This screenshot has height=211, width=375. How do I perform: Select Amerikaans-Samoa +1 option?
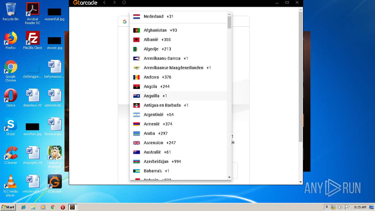[178, 58]
